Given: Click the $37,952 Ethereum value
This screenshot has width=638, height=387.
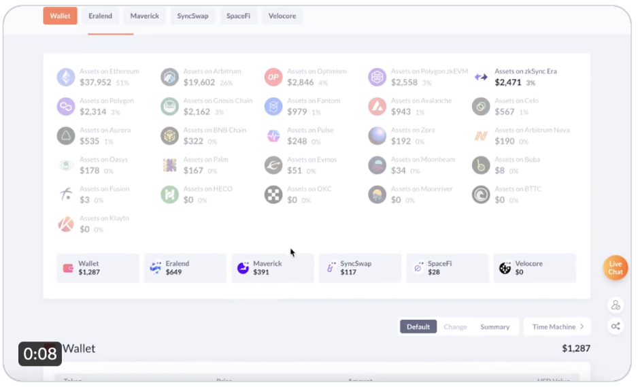Looking at the screenshot, I should pos(95,82).
